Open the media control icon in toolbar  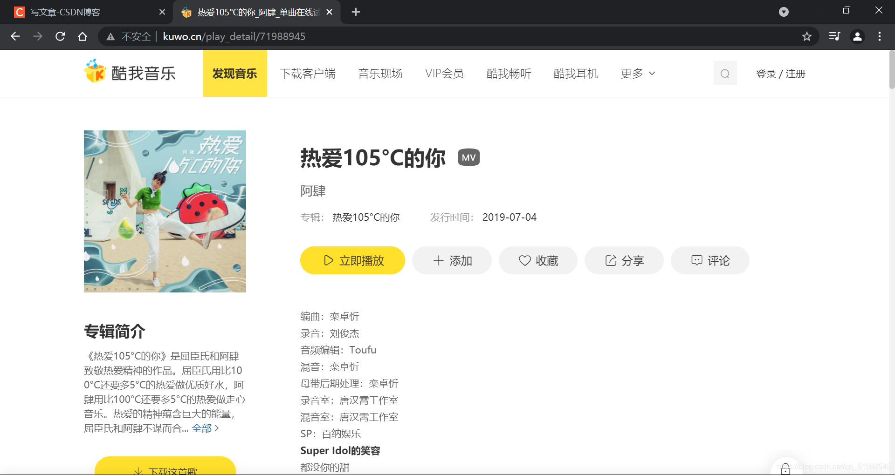(x=834, y=36)
